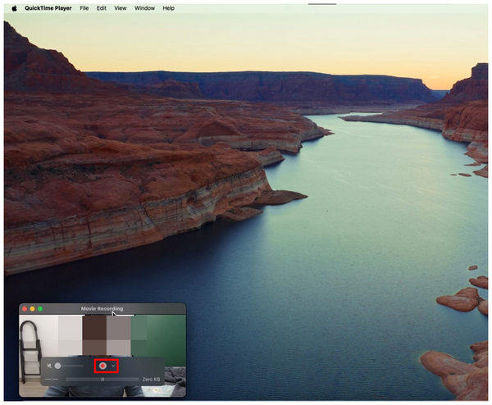Image resolution: width=492 pixels, height=405 pixels.
Task: Click the Movie Recording title text
Action: [x=102, y=309]
